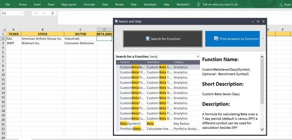Open the MarketXLS ribbon tab
The image size is (292, 140).
[x=183, y=5]
